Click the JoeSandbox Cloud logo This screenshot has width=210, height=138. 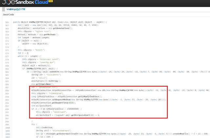28,2
